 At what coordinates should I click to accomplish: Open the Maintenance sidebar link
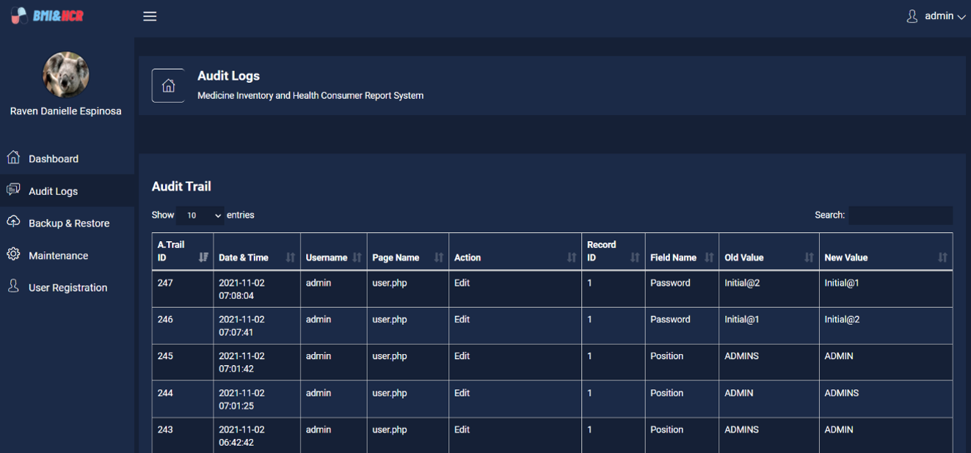click(x=58, y=256)
